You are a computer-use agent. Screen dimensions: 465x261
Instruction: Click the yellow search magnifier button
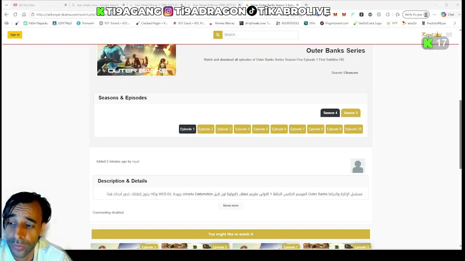218,35
